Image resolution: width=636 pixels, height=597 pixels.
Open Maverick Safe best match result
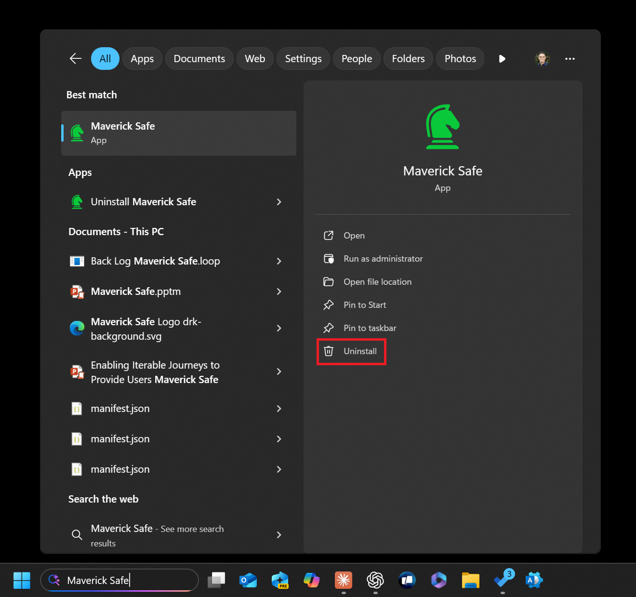coord(179,133)
